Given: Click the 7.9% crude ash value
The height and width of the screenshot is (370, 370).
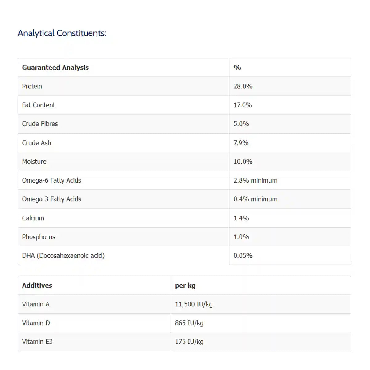Looking at the screenshot, I should pyautogui.click(x=241, y=143).
